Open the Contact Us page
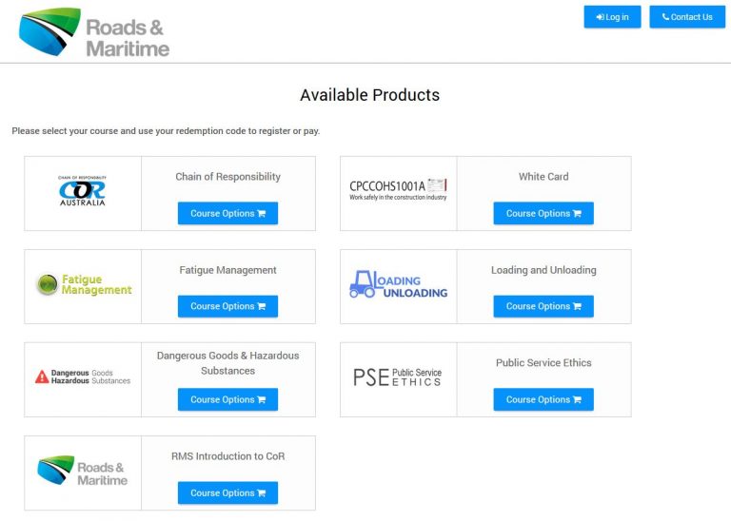 pos(687,17)
